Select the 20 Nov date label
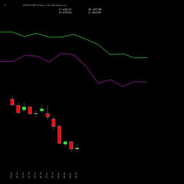Screen dimensions: 184x184 17,175
